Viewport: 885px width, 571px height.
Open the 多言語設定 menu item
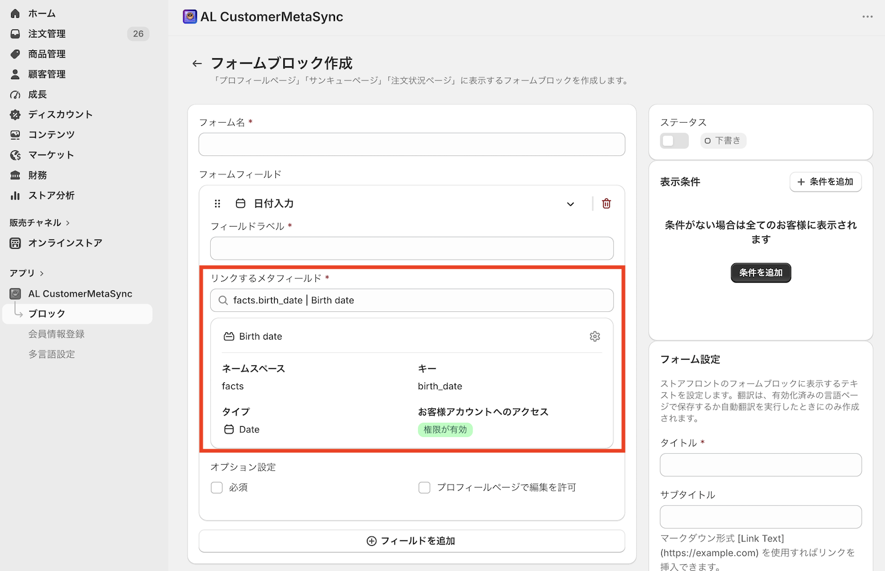pos(52,354)
